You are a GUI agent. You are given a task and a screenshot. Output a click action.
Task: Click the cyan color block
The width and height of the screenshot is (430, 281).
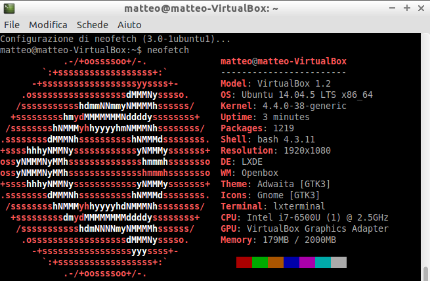(323, 262)
